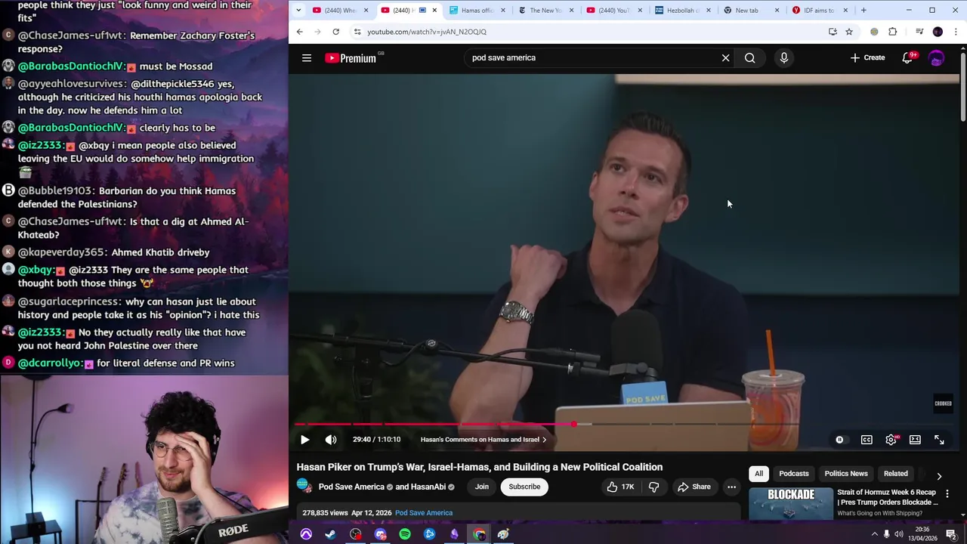
Task: Open the HasanAbi collaborator link
Action: pos(428,487)
